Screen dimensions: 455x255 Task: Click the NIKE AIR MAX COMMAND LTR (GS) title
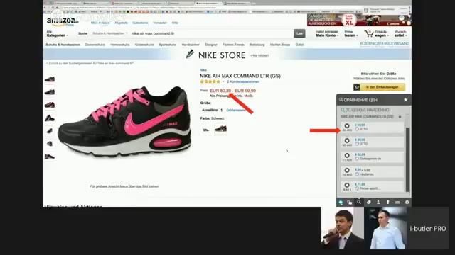240,76
